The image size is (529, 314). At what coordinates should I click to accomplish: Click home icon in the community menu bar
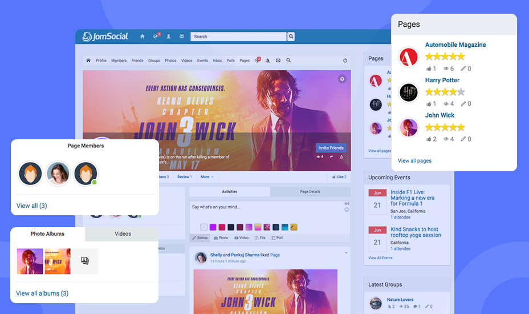tap(88, 61)
